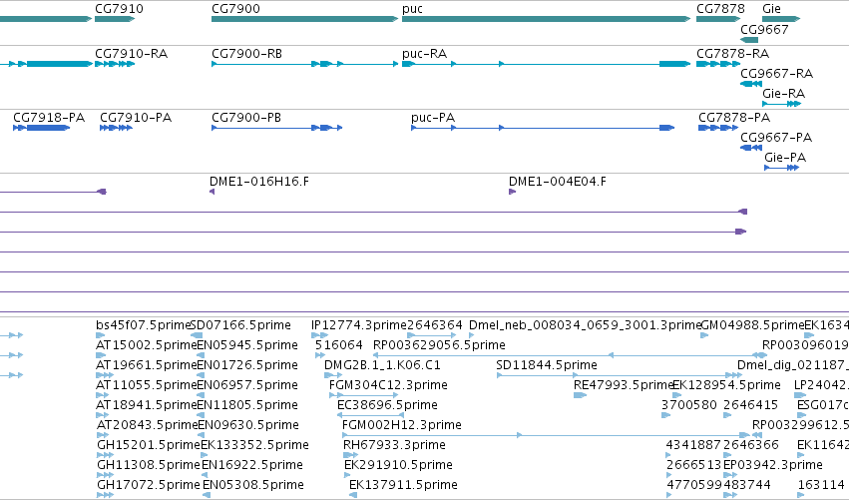Select the DME1-016H16.F clone label
849x500 pixels.
pos(259,182)
